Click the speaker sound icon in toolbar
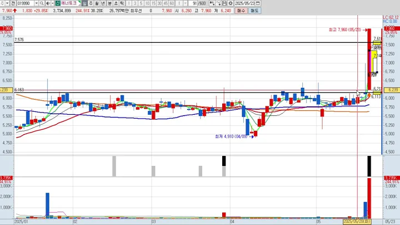The image size is (400, 225). pos(48,3)
